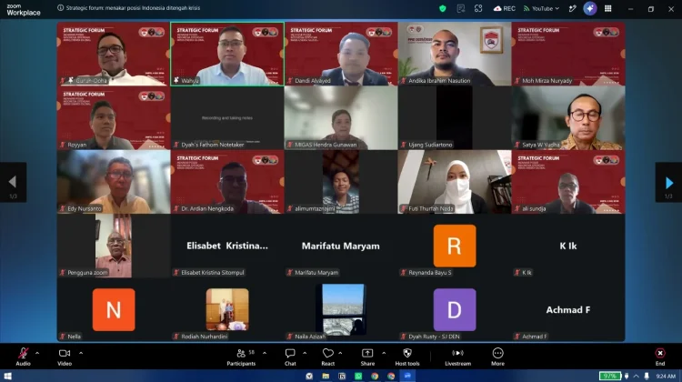Screen dimensions: 682x382
Task: Select Ujang Sudiartono's tile
Action: point(455,118)
